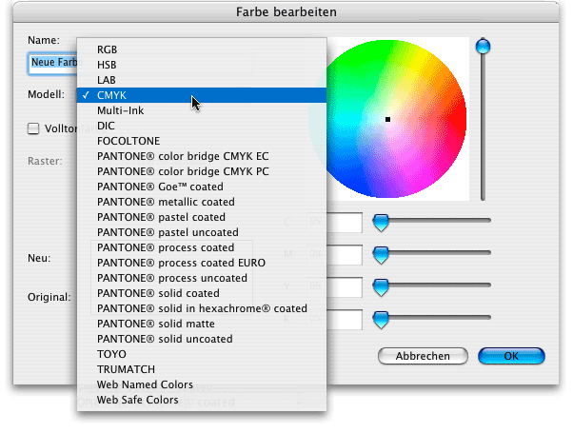Select PANTONE pastel uncoated
573x433 pixels.
point(202,232)
